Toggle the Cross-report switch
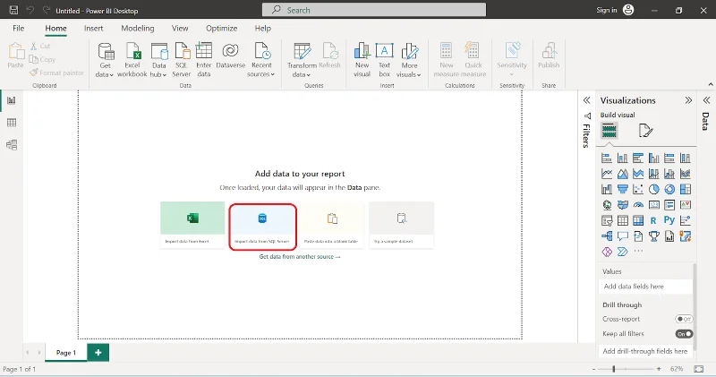This screenshot has width=716, height=377. [x=684, y=319]
